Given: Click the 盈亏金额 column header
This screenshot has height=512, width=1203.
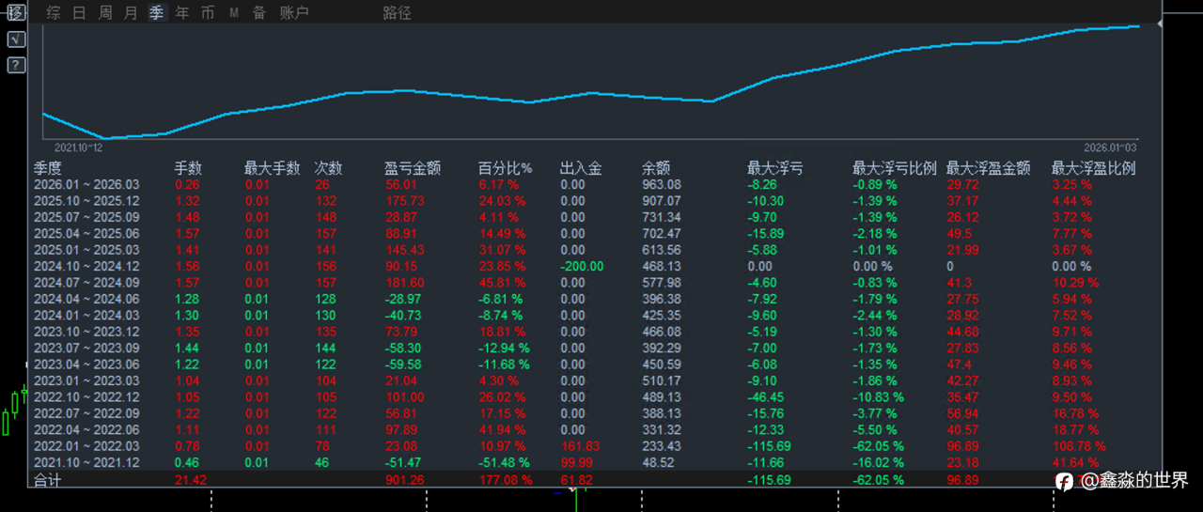Looking at the screenshot, I should 413,168.
